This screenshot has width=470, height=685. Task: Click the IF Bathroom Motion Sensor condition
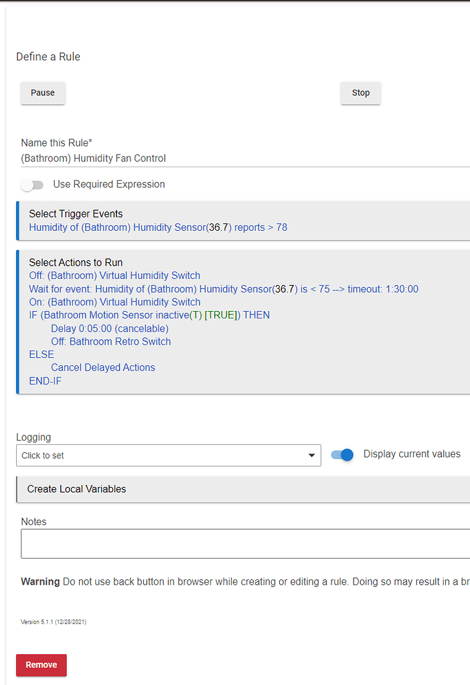coord(149,315)
